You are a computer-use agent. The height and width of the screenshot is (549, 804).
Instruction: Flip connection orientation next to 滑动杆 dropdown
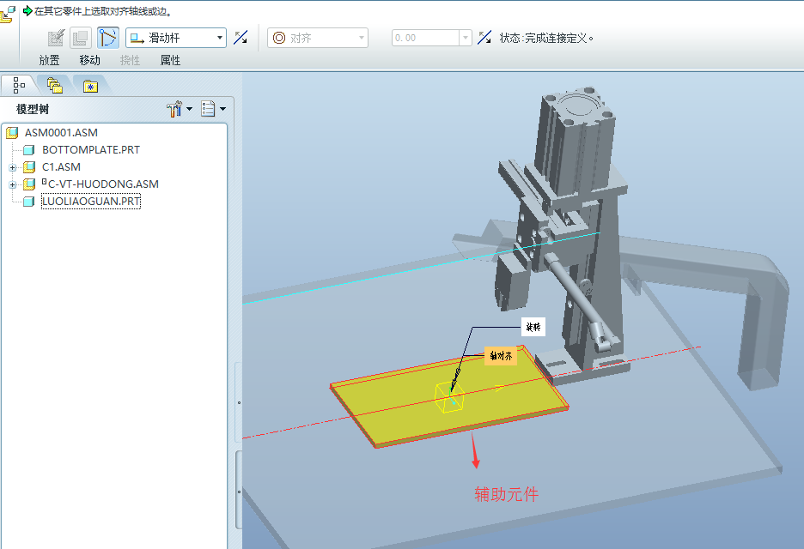tap(241, 38)
